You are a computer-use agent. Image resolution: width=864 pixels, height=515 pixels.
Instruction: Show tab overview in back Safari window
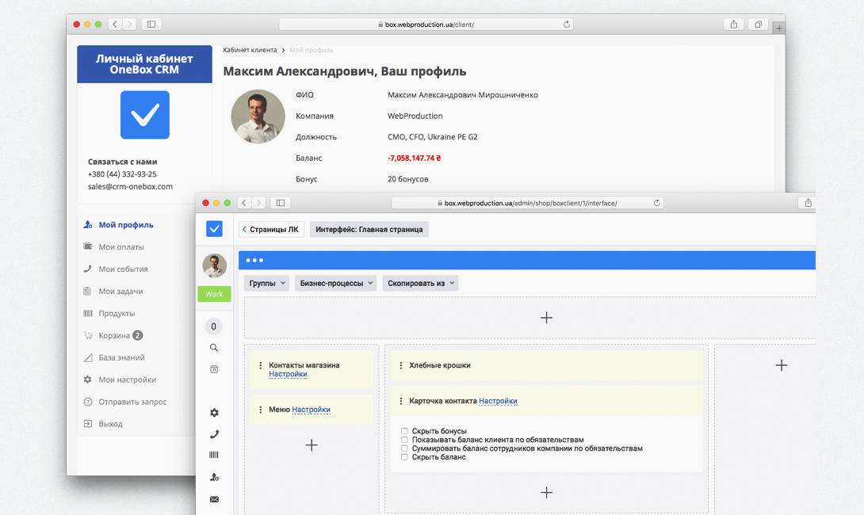click(x=759, y=25)
